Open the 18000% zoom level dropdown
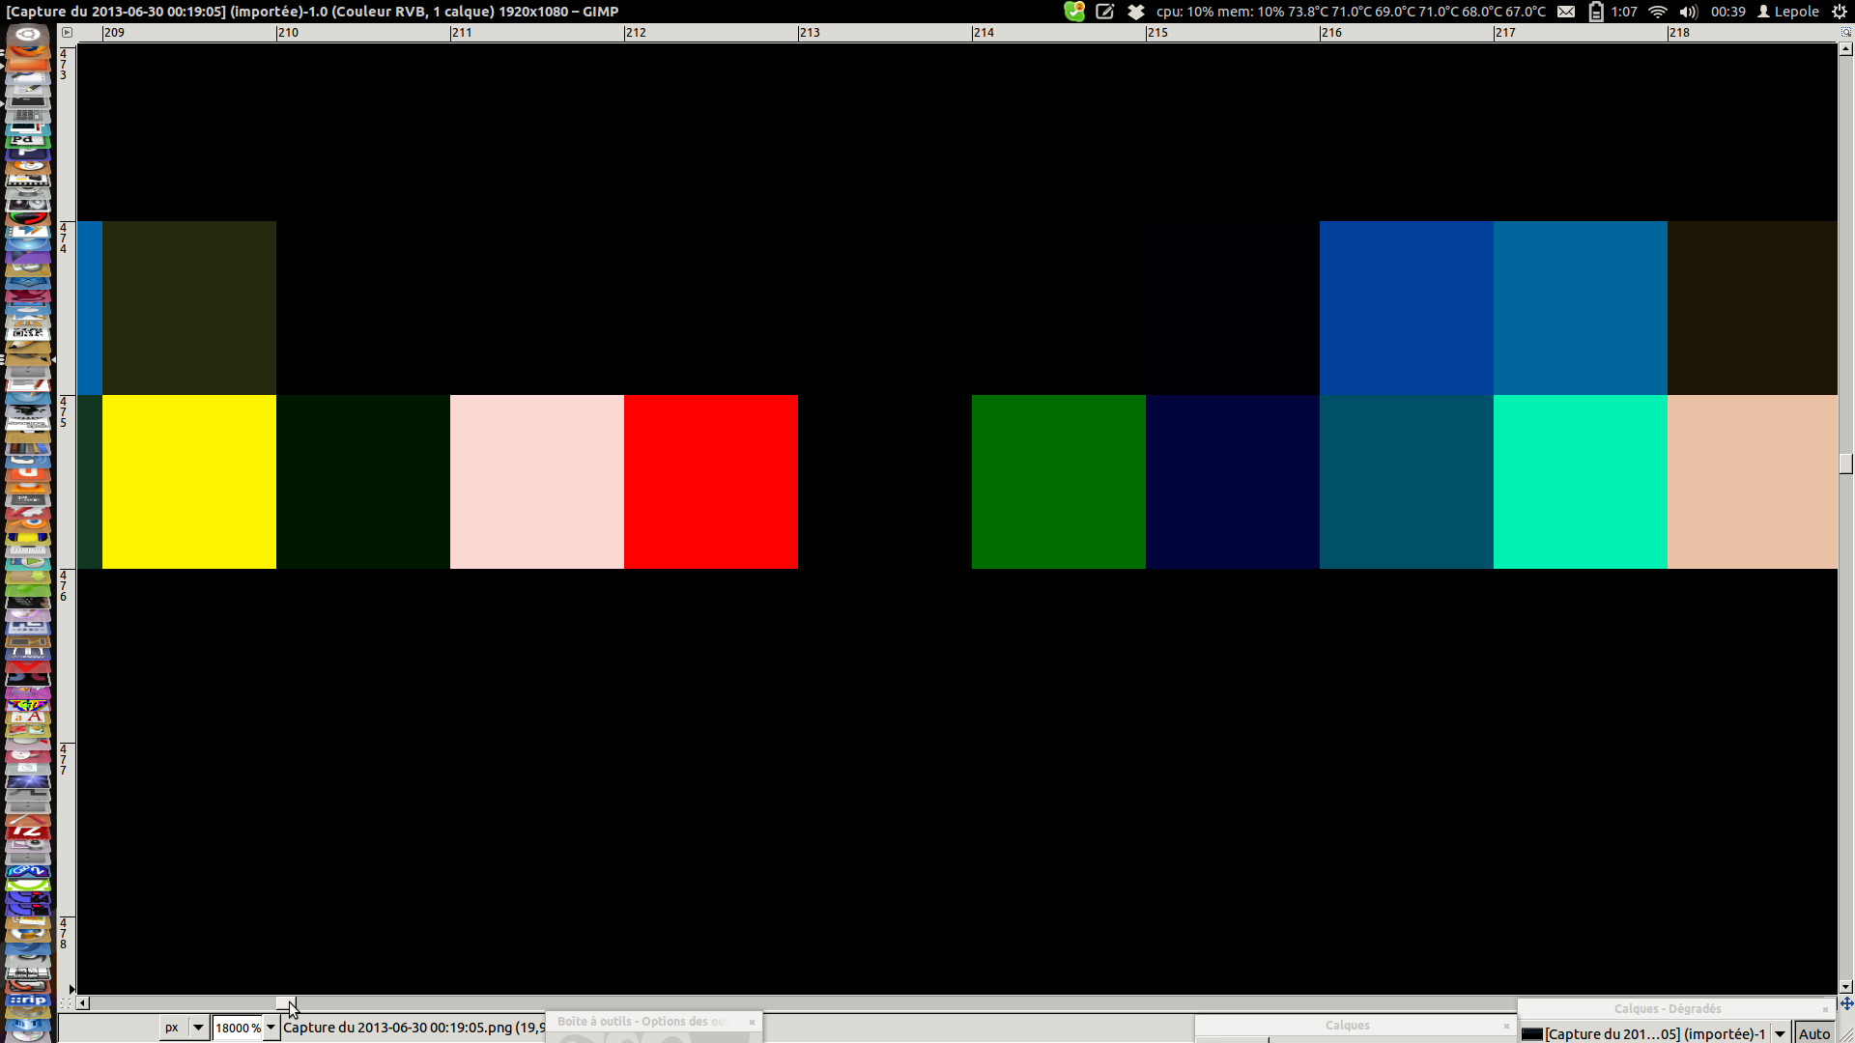 (x=271, y=1028)
